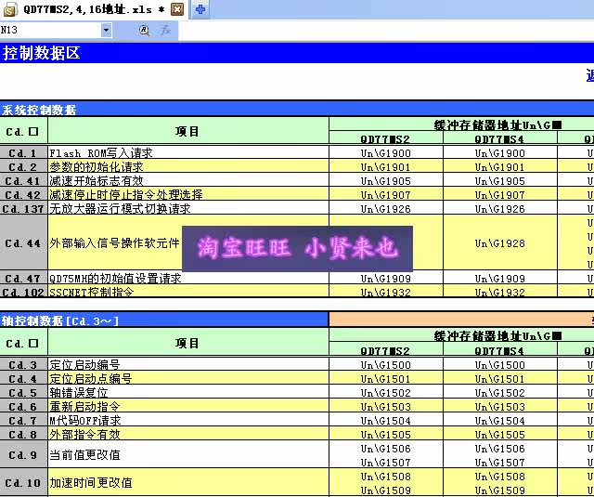This screenshot has width=594, height=497.
Task: Select the Cd. 10 row label
Action: coord(23,482)
